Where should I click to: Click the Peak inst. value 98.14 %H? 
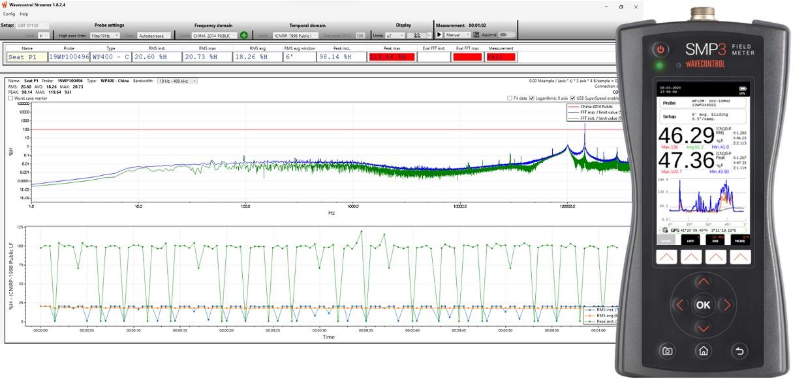(x=342, y=57)
